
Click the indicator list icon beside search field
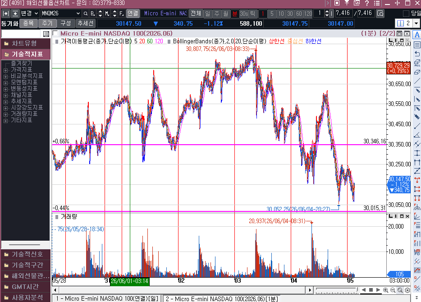click(46, 34)
